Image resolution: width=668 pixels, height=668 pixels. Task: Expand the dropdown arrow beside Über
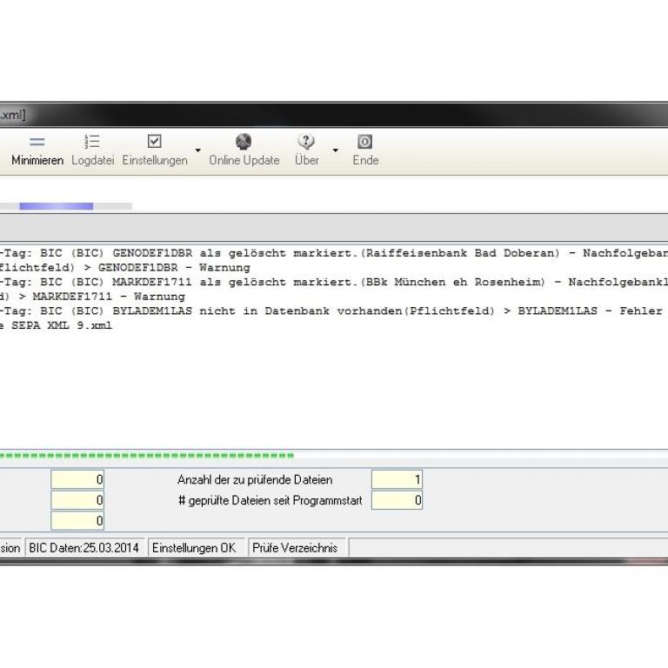pos(334,151)
